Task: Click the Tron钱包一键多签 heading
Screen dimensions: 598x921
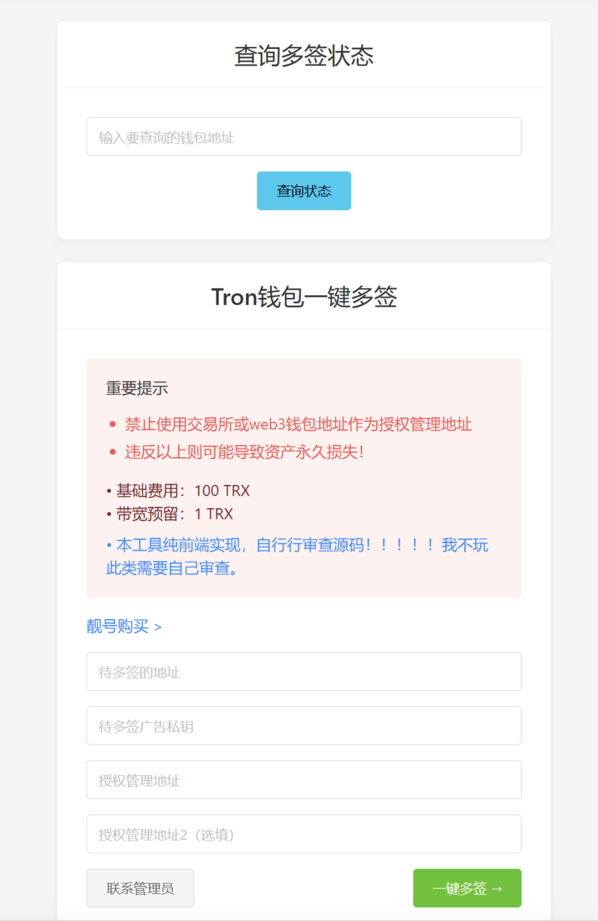Action: 303,297
